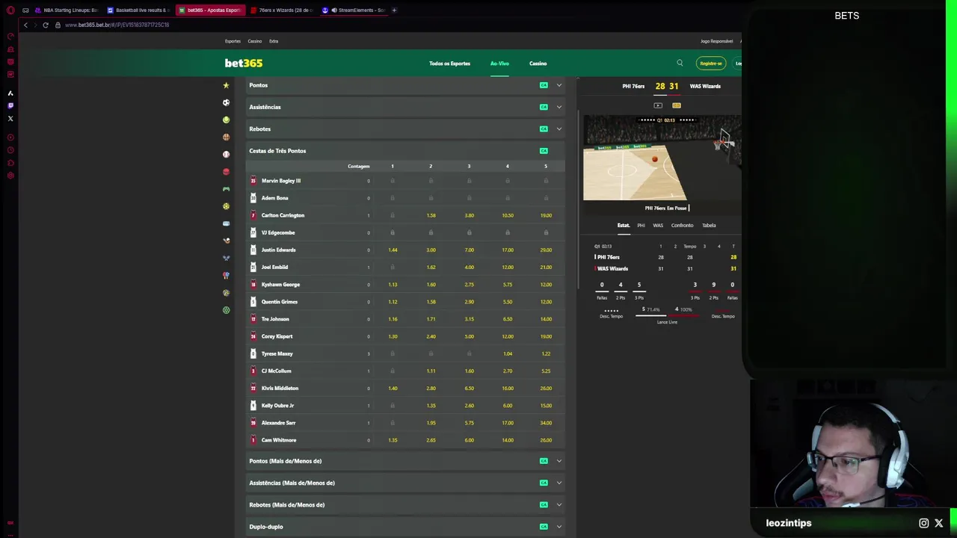Collapse the Cestas de Três Pontos header
This screenshot has height=538, width=957.
[x=404, y=151]
